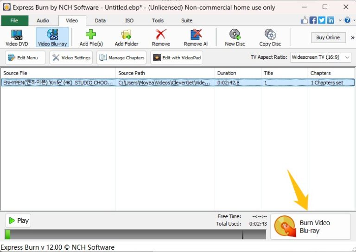Click the Chapters column header
Screen dimensions: 356x252
331,73
